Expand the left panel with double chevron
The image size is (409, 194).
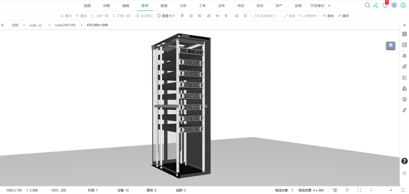click(2, 25)
